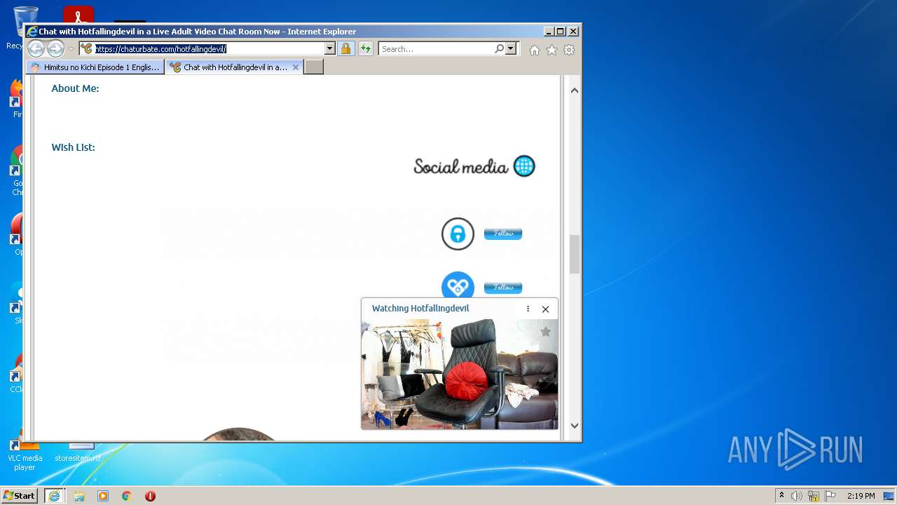The width and height of the screenshot is (897, 505).
Task: Select the storesitem.rtf desktop file
Action: [78, 452]
